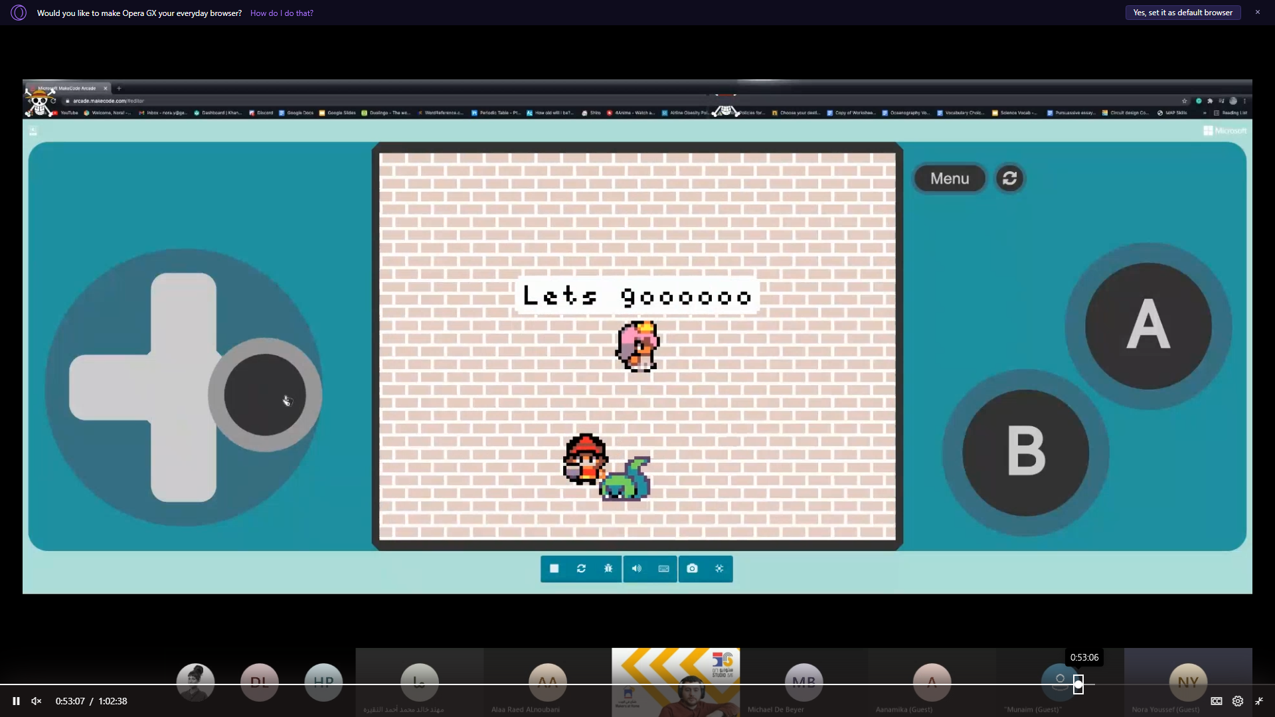Open the Periodic Table bookmark
1275x717 pixels.
click(x=496, y=113)
